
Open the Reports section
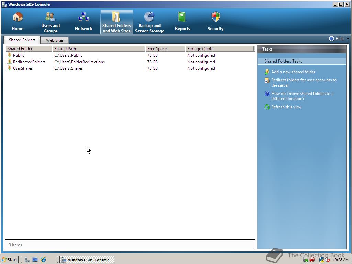[183, 22]
